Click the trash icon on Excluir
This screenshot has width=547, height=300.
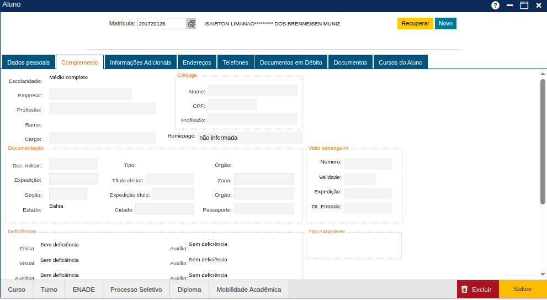tap(464, 289)
